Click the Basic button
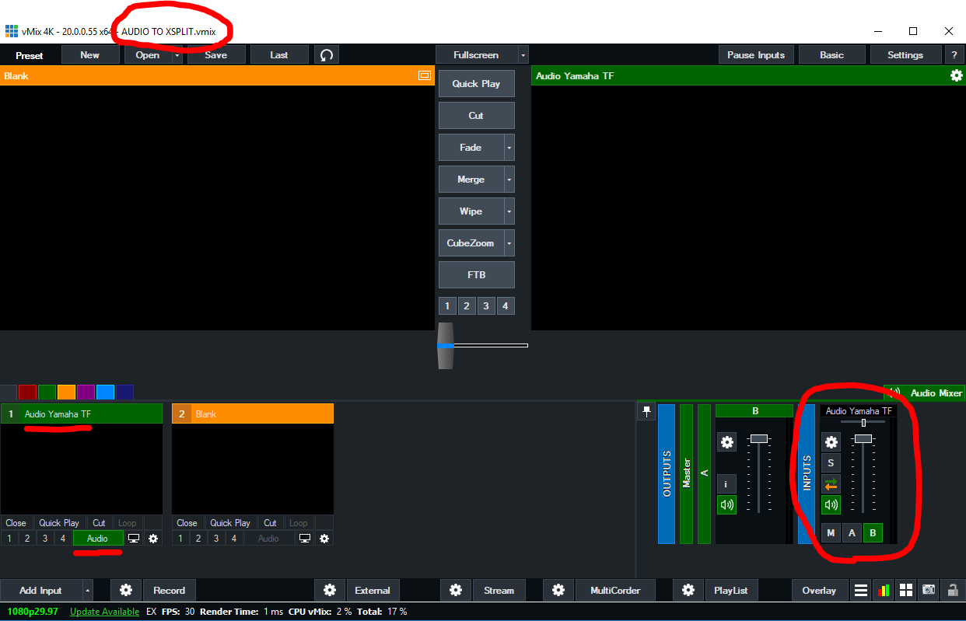 pyautogui.click(x=831, y=54)
